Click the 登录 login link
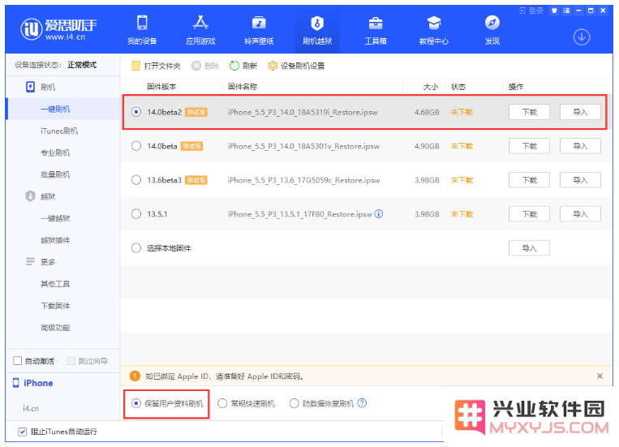Screen dimensions: 619x447 pos(531,11)
